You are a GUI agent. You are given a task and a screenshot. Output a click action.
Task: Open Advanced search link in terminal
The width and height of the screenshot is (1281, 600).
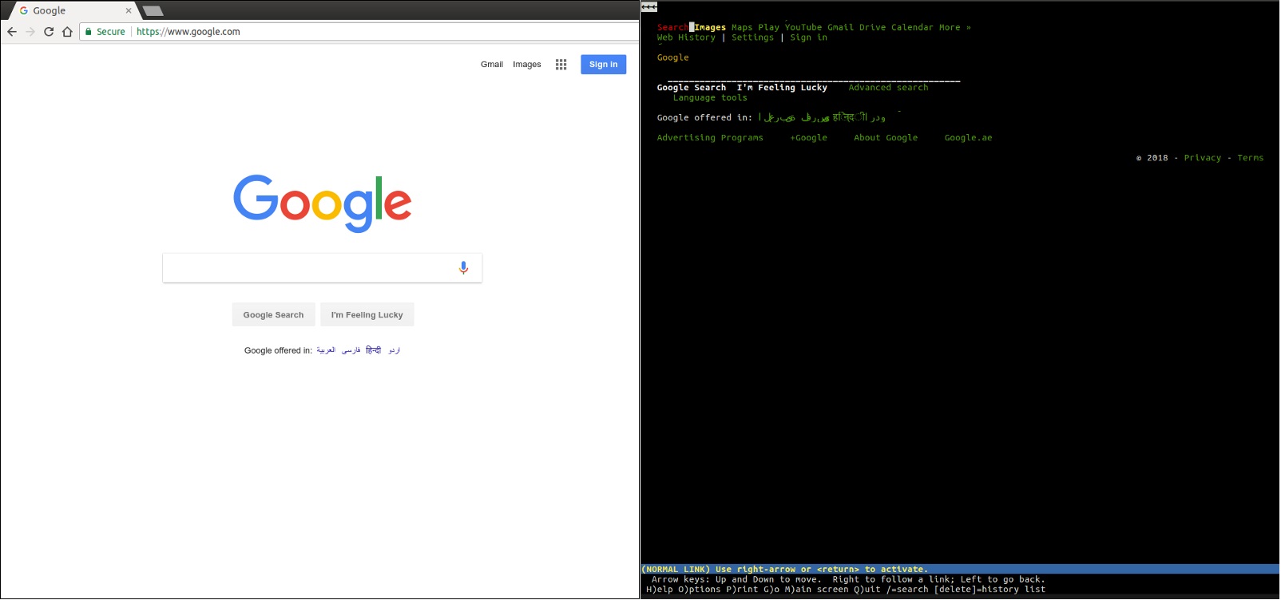coord(889,88)
